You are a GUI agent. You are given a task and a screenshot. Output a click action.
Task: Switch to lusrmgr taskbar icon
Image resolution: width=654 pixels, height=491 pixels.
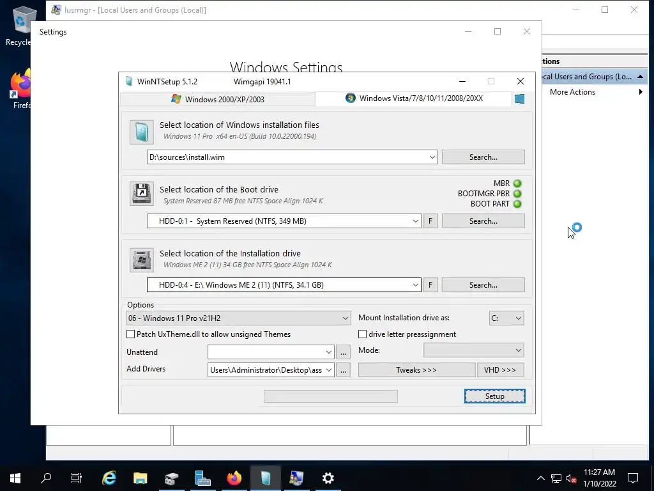click(x=296, y=478)
